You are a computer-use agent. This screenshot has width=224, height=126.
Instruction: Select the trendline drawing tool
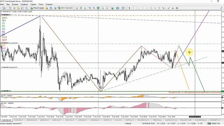[x=147, y=8]
